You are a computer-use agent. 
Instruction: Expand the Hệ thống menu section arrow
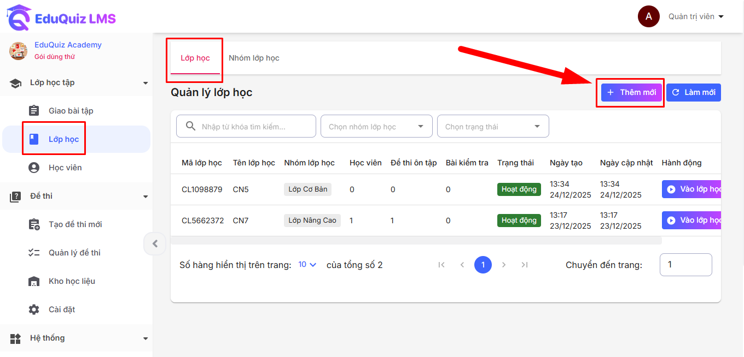[x=146, y=338]
